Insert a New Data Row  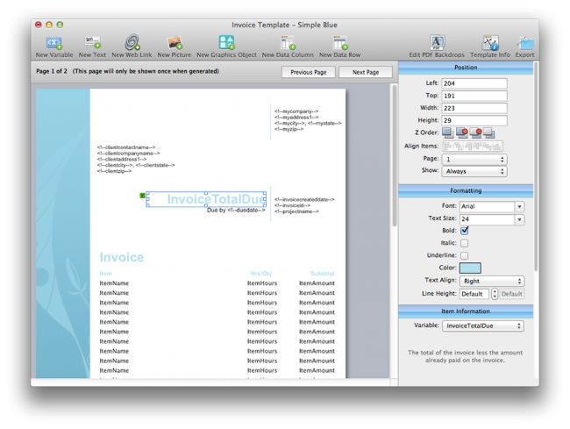click(340, 46)
